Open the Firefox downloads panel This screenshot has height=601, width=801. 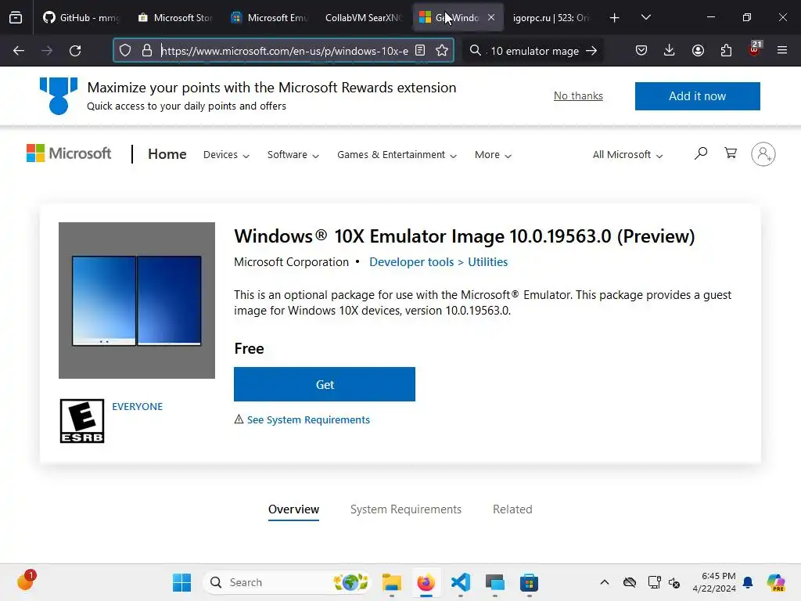click(x=670, y=51)
